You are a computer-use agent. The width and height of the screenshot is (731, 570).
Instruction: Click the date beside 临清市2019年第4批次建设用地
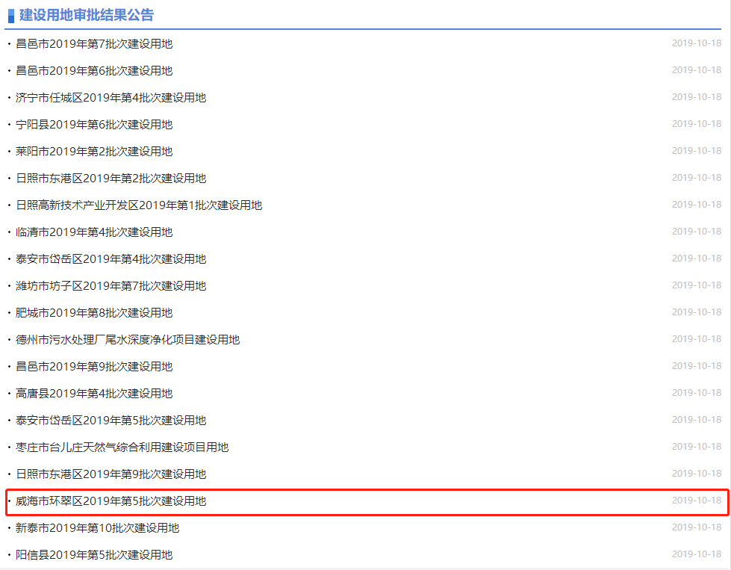coord(697,232)
